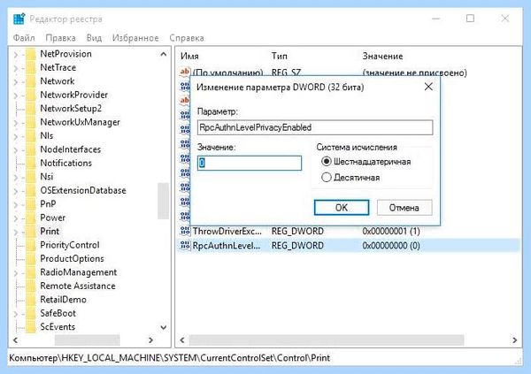
Task: Expand the OSExtensionDatabase tree node
Action: 16,191
